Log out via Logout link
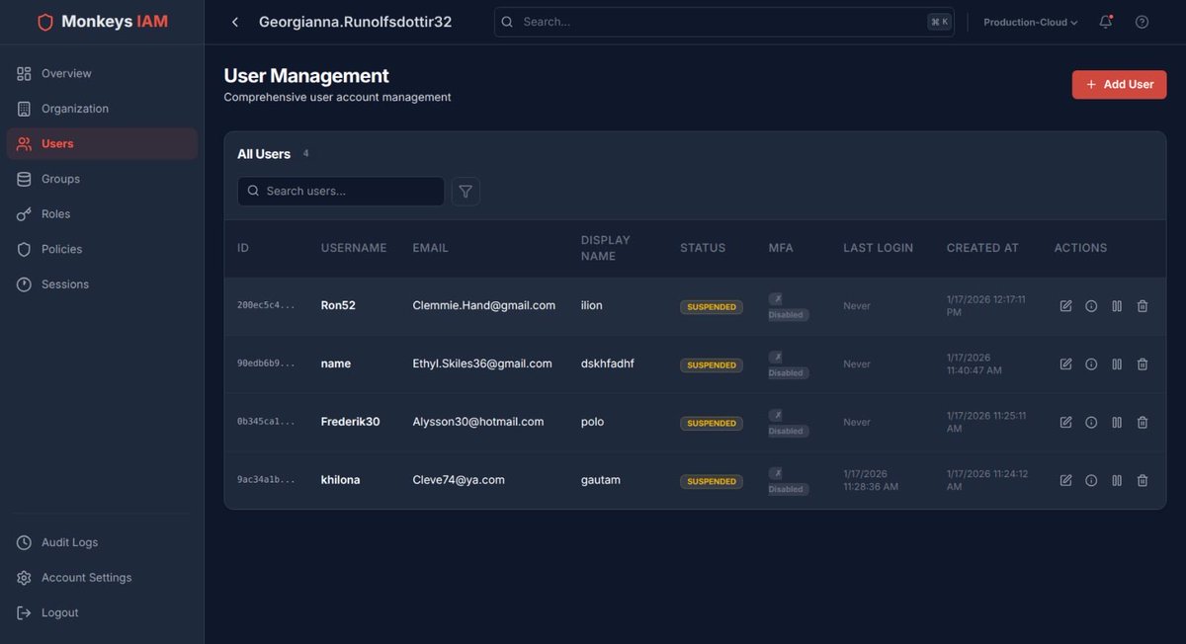 102,612
